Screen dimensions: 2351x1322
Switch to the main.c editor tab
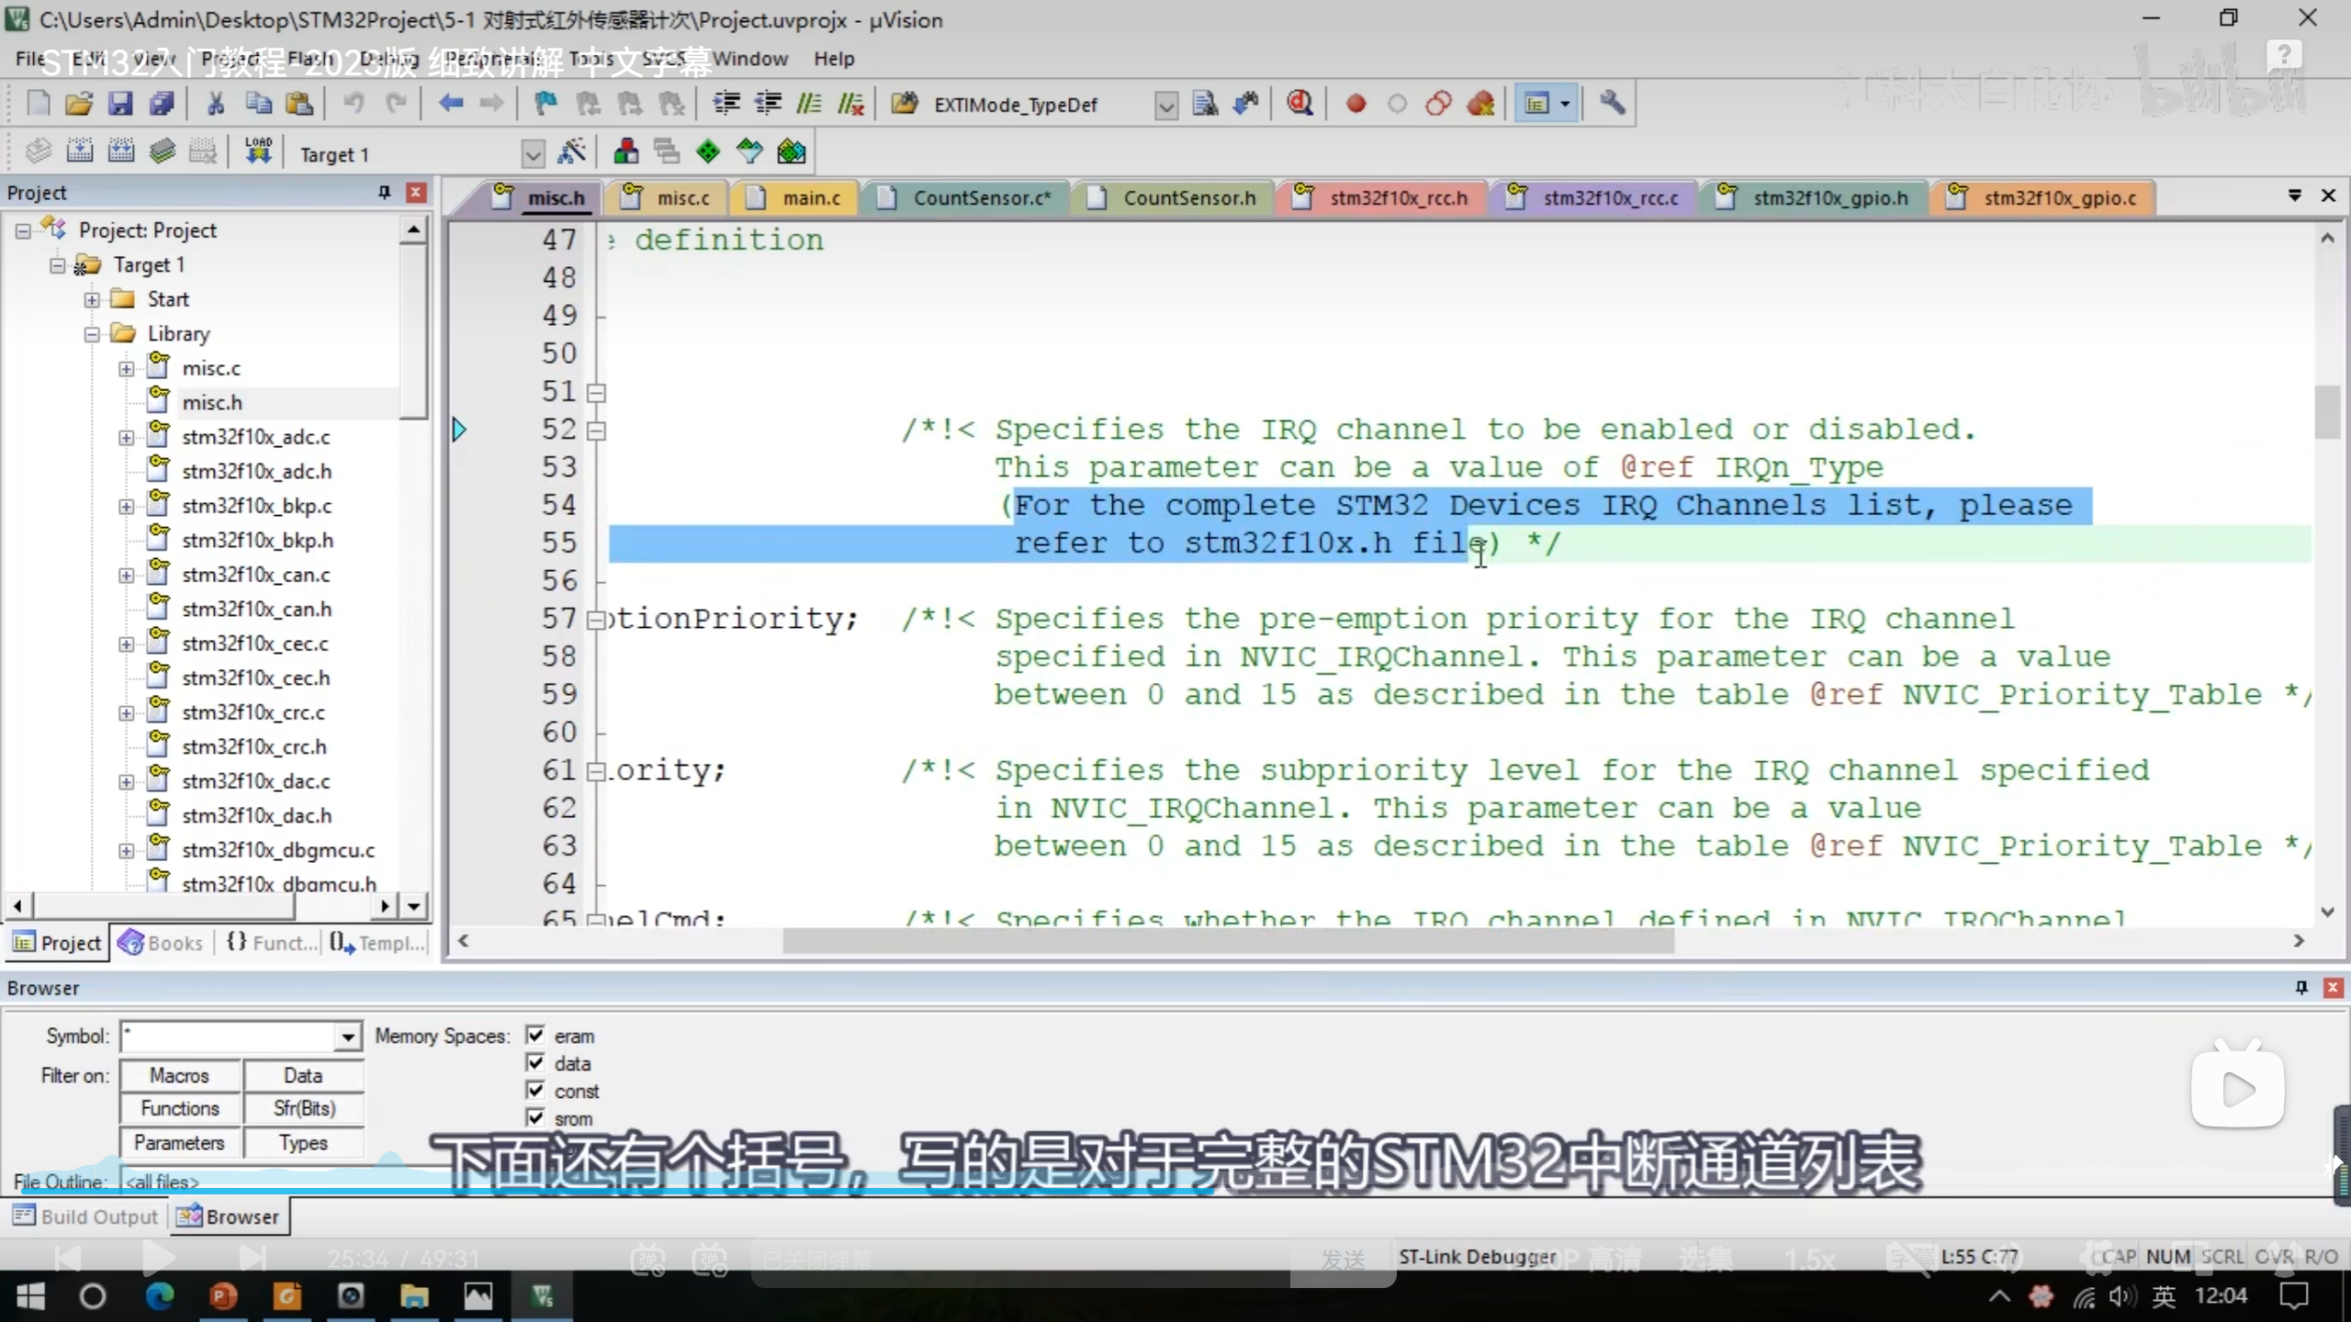810,198
